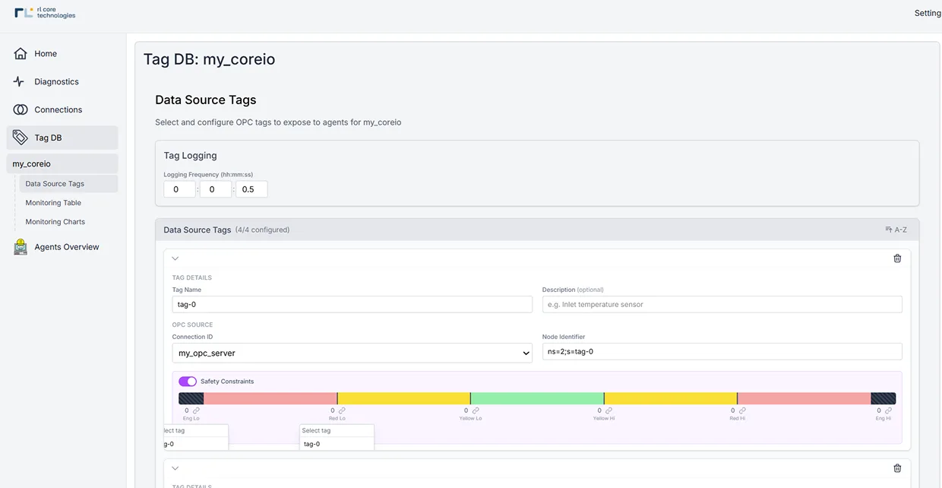This screenshot has height=488, width=942.
Task: Delete the tag-0 tag with trash icon
Action: tap(897, 258)
